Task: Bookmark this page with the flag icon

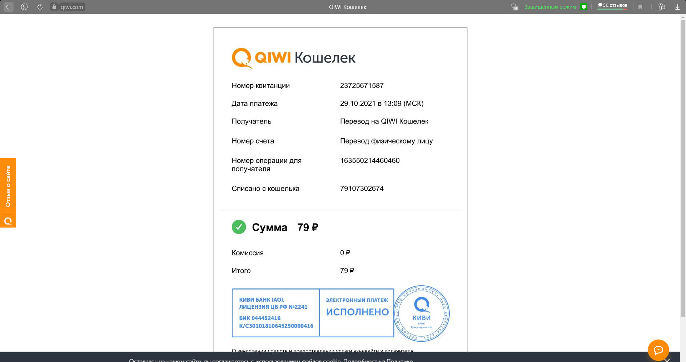Action: click(640, 7)
